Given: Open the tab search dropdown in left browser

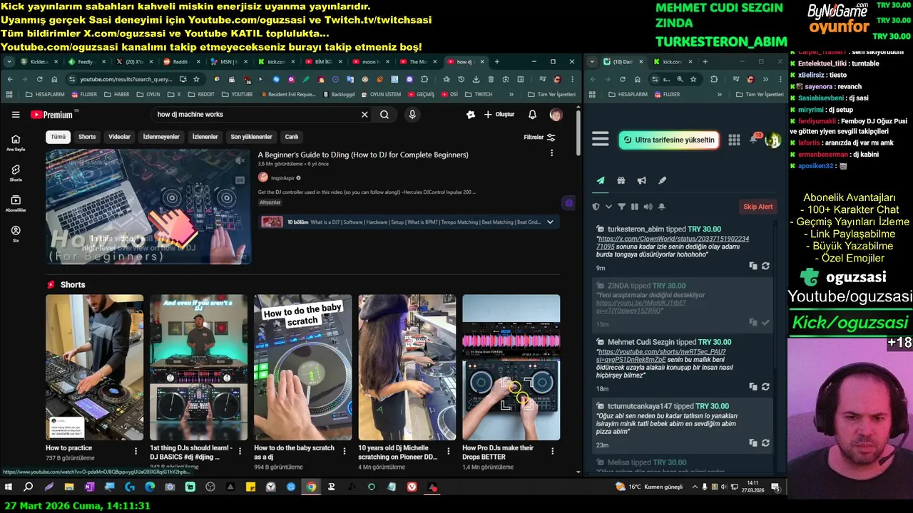Looking at the screenshot, I should click(x=9, y=62).
